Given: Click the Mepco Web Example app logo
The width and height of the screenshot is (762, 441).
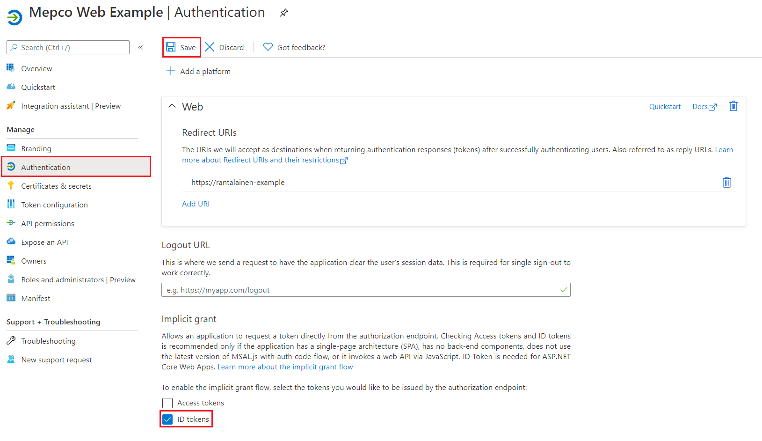Looking at the screenshot, I should click(x=15, y=18).
